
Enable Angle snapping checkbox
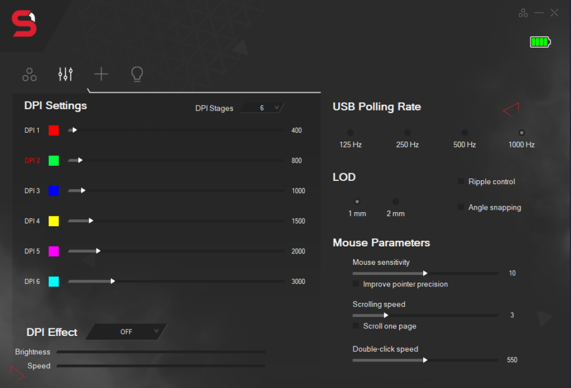pos(461,207)
